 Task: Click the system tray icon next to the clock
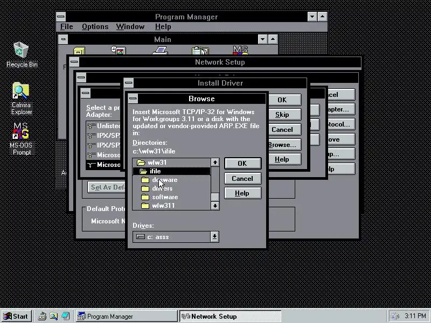pyautogui.click(x=395, y=316)
